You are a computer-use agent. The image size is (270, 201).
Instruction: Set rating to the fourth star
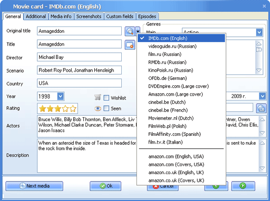coord(65,109)
